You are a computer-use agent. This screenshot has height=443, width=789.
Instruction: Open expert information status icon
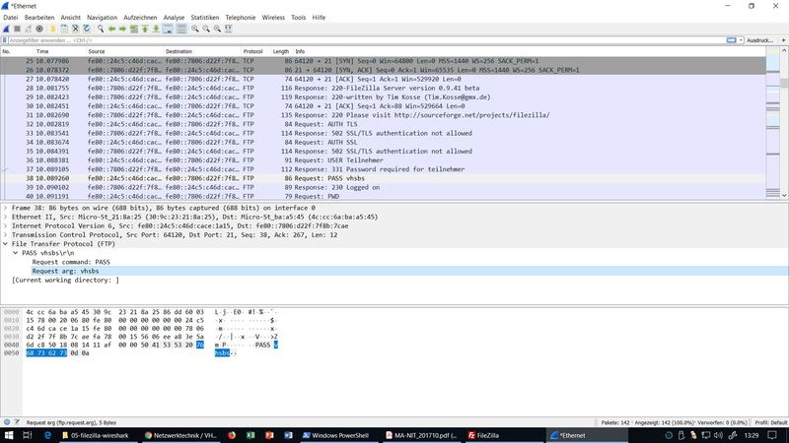[7, 422]
